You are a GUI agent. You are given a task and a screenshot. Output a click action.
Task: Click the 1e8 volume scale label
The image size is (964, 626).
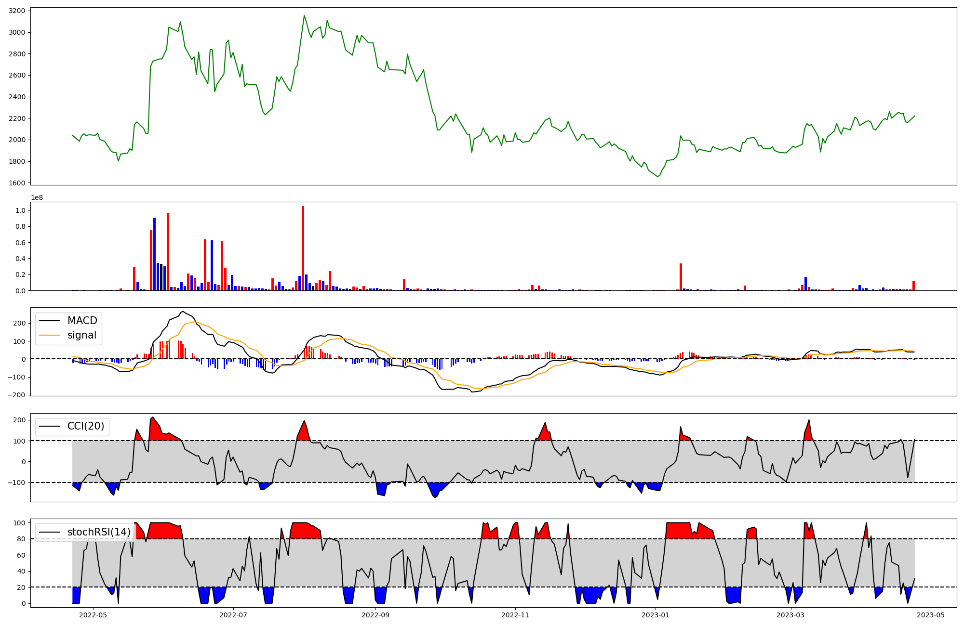tap(37, 197)
